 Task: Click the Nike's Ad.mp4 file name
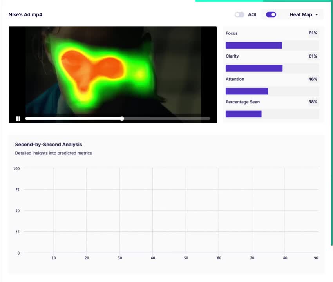pyautogui.click(x=25, y=14)
